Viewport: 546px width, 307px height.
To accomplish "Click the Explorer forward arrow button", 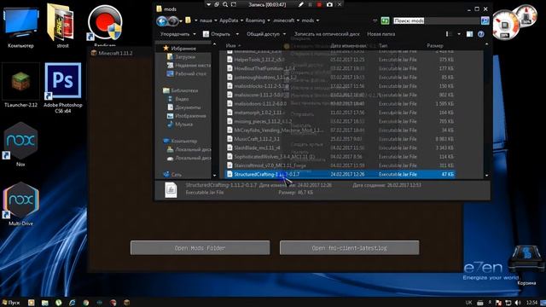I will tap(172, 21).
